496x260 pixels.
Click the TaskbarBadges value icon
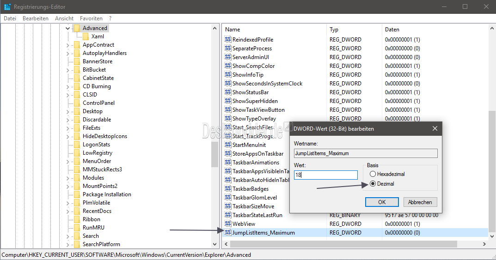pos(228,188)
